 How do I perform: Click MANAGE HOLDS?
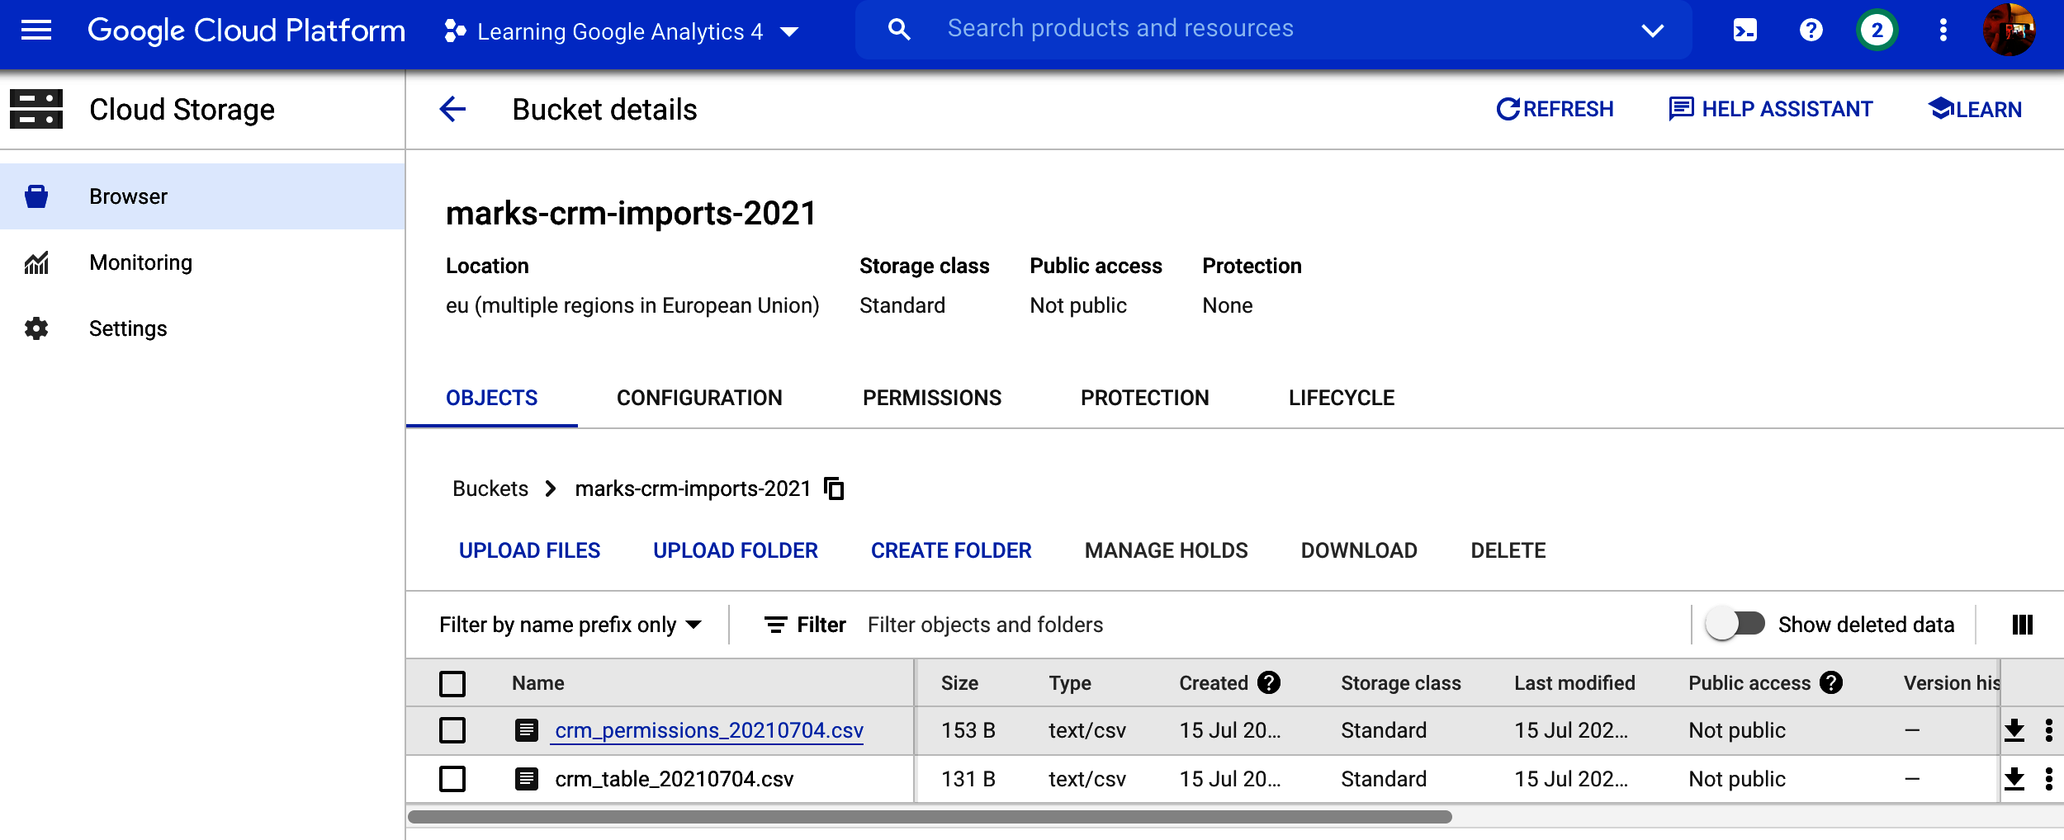pyautogui.click(x=1167, y=550)
